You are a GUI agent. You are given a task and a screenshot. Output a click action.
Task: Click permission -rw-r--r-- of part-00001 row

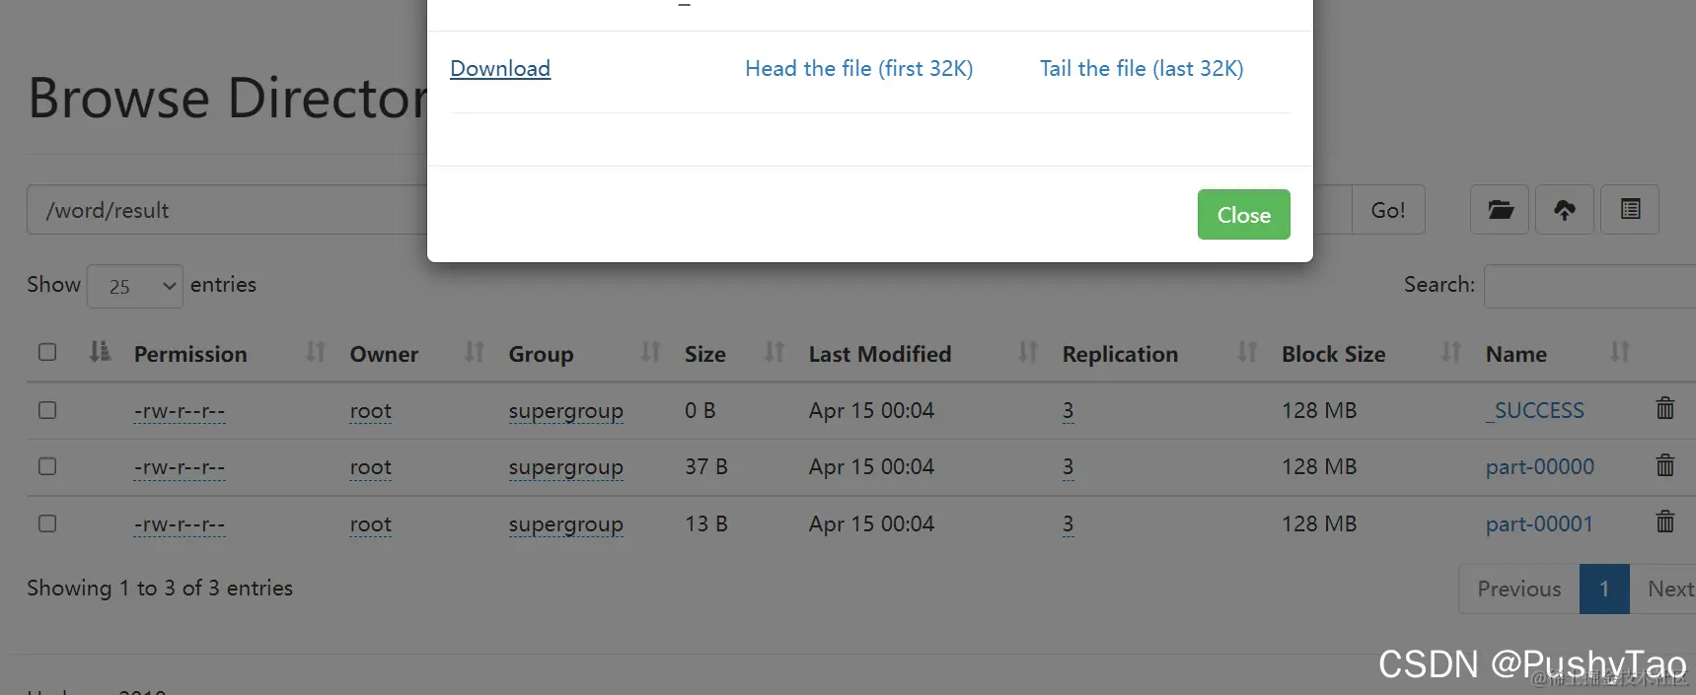pyautogui.click(x=180, y=524)
